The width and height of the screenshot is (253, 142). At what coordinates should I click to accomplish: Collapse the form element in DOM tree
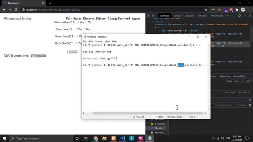(156, 24)
